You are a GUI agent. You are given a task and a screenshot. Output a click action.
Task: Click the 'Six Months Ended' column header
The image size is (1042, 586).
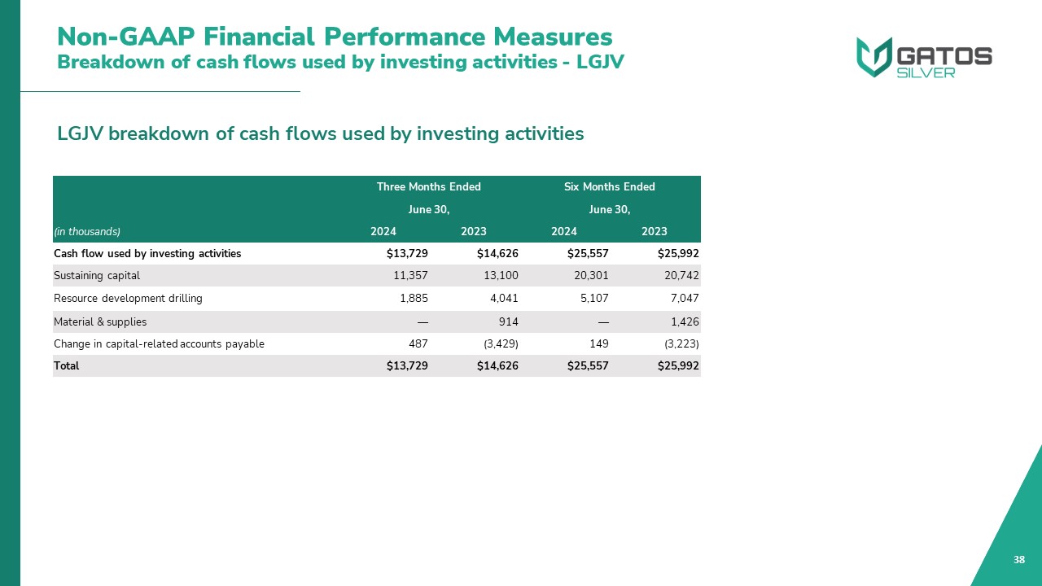609,187
